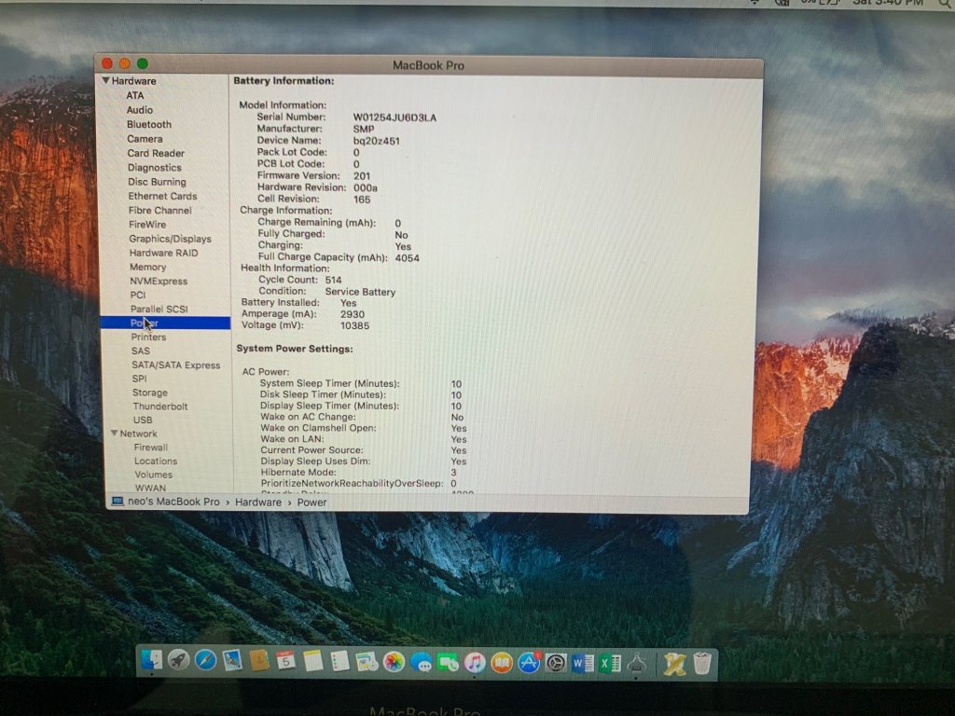Screen dimensions: 955x716
Task: Select WWAN under Network
Action: [150, 488]
